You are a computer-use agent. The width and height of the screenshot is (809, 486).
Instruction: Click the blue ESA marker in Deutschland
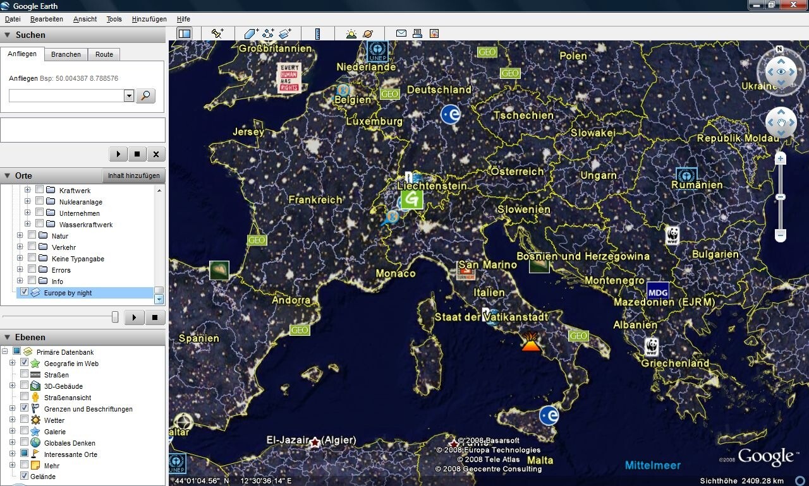[451, 114]
